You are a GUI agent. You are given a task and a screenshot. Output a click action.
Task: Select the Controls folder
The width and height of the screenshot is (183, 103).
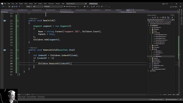[x=156, y=45]
